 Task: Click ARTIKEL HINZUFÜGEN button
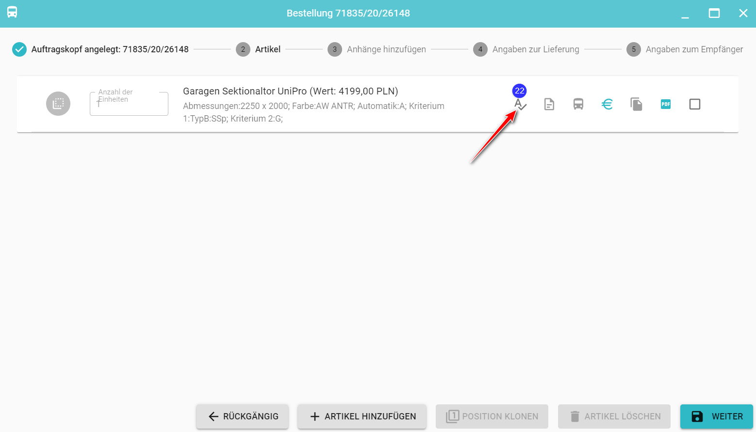coord(362,417)
